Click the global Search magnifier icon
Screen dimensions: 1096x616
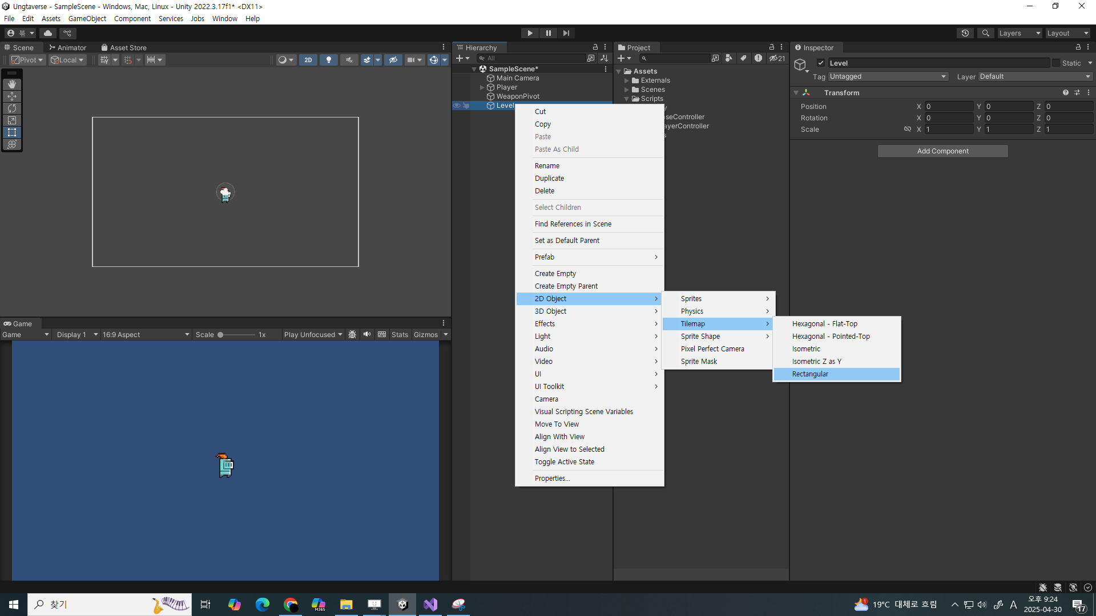985,33
